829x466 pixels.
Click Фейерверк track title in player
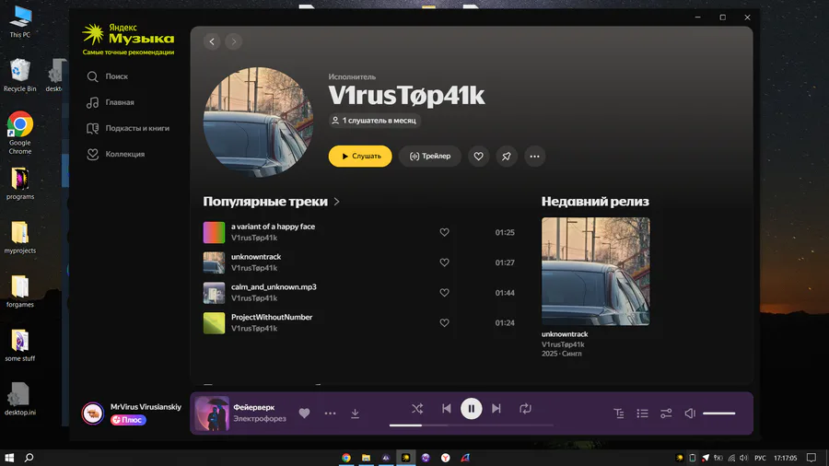[x=254, y=407]
